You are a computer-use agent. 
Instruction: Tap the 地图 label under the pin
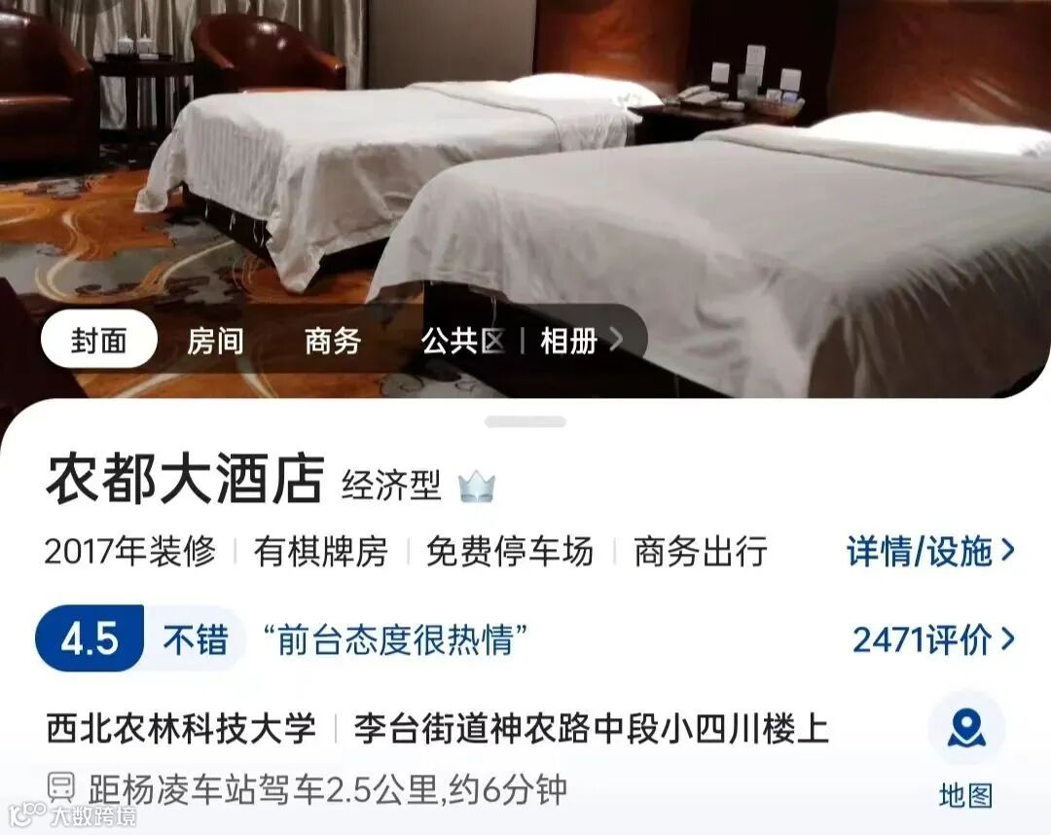click(x=966, y=796)
